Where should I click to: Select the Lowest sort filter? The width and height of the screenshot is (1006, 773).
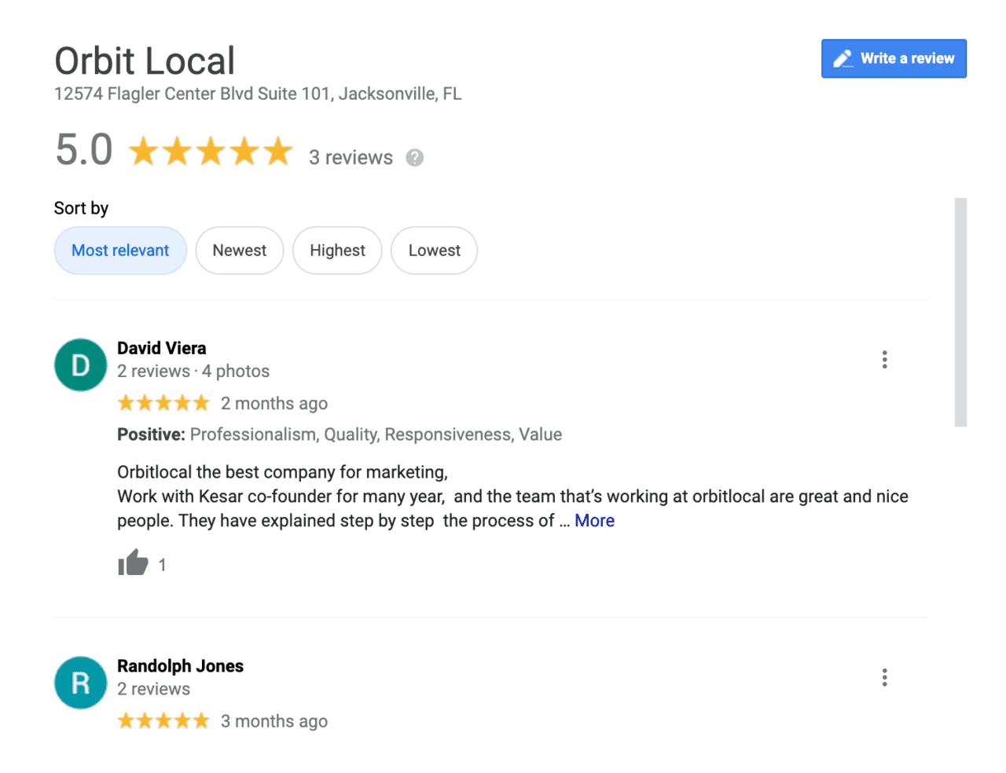[x=434, y=250]
